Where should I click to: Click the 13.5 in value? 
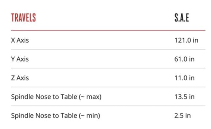coord(185,97)
